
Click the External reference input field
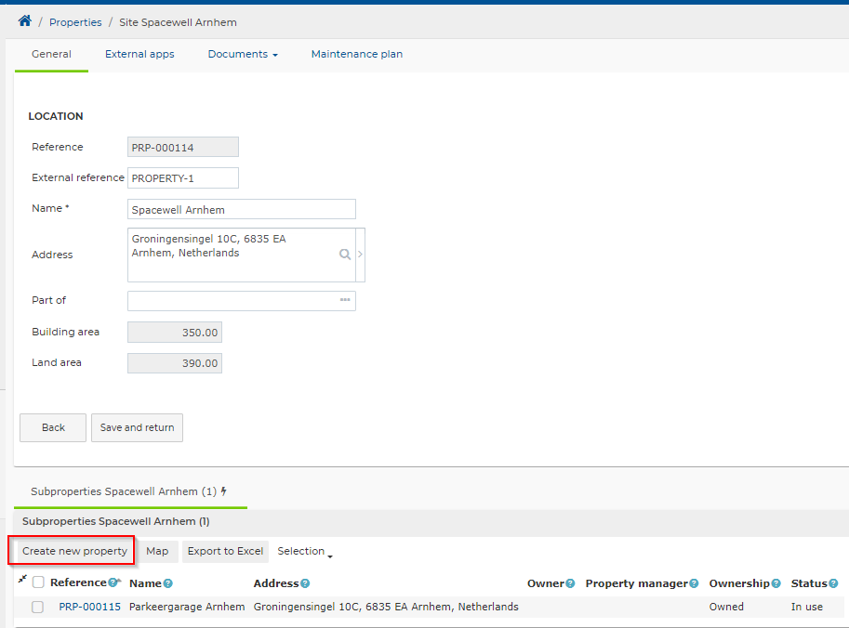click(183, 178)
